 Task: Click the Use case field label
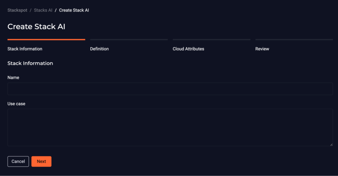pyautogui.click(x=17, y=104)
